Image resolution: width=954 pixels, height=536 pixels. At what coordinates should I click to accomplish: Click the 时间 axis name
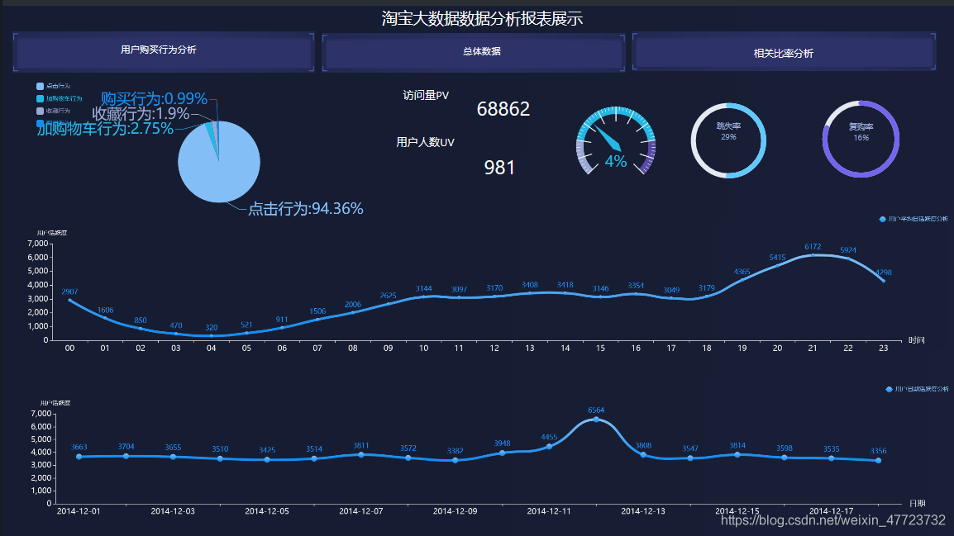click(x=916, y=340)
